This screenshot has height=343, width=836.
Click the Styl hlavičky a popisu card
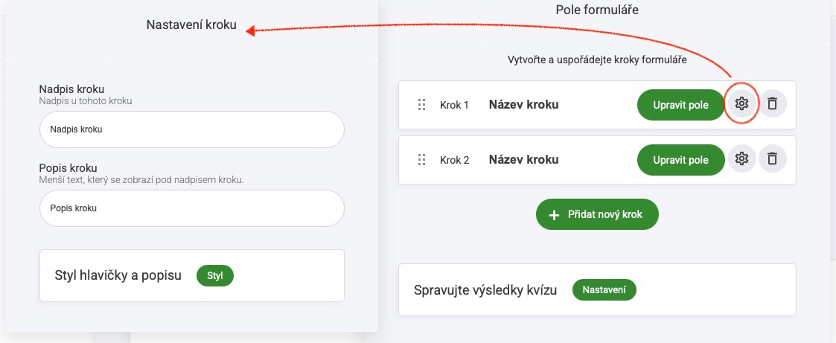192,275
